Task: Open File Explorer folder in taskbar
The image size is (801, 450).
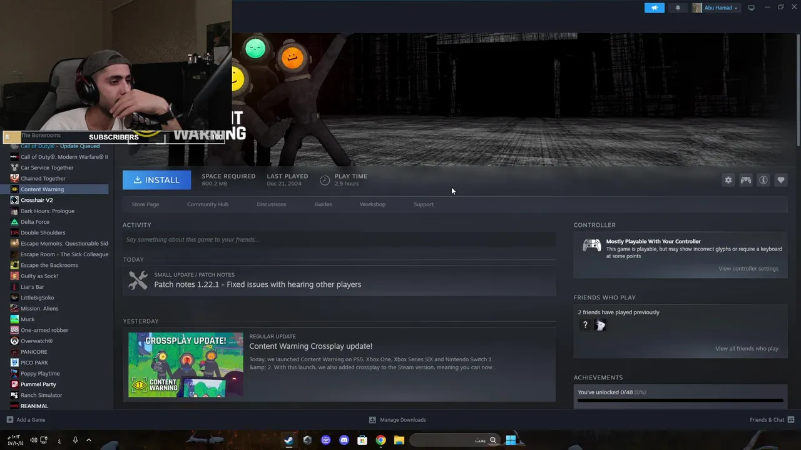Action: (x=399, y=440)
